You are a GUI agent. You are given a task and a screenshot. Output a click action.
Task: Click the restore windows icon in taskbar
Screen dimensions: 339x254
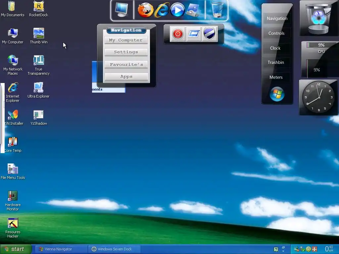[283, 247]
